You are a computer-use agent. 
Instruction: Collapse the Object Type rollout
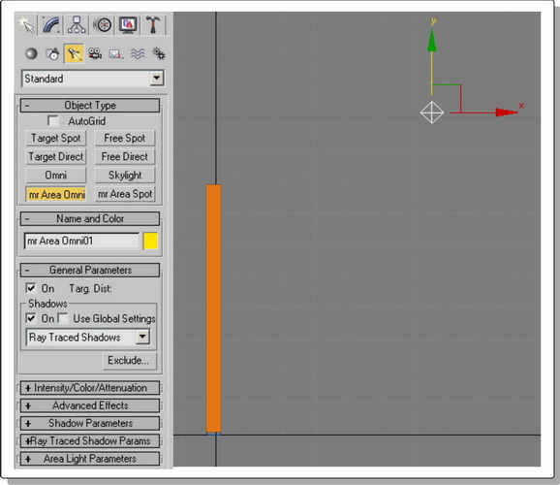[90, 106]
